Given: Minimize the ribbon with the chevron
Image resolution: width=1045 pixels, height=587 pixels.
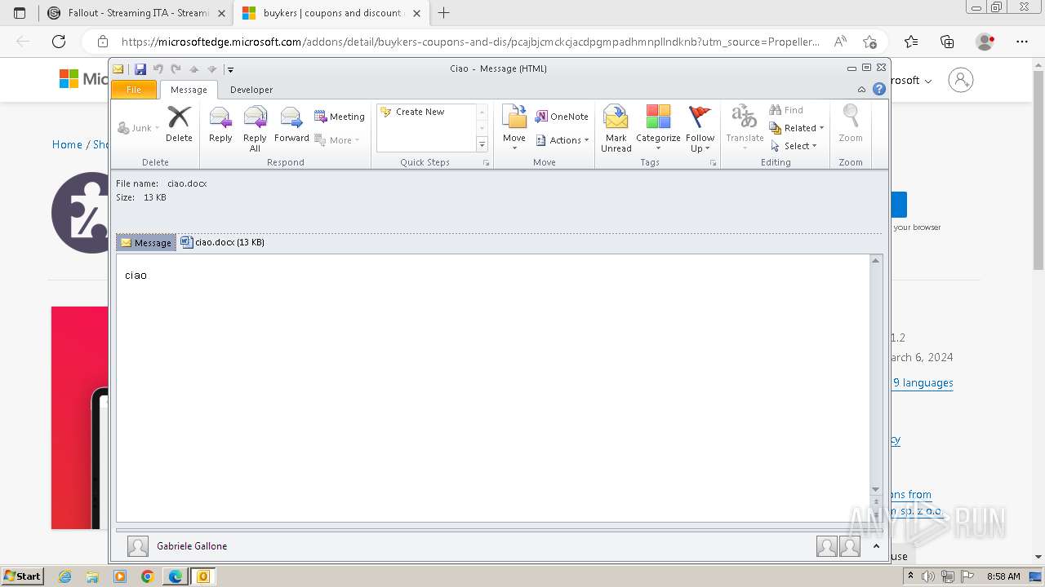Looking at the screenshot, I should pos(861,90).
